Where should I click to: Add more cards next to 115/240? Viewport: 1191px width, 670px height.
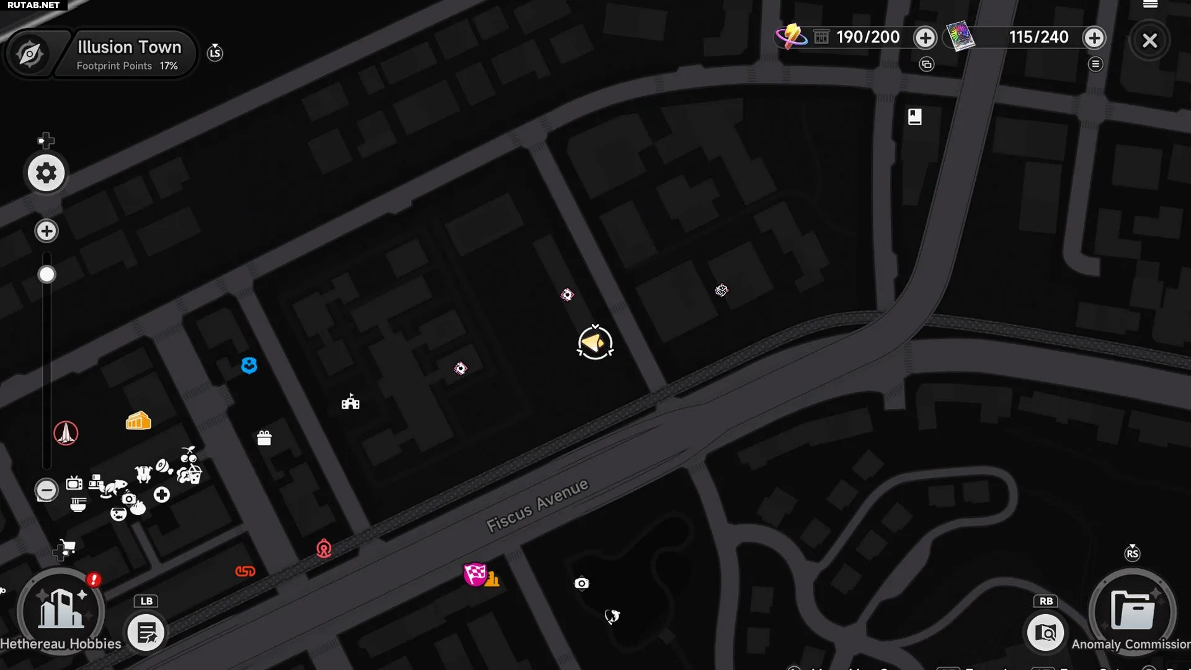pos(1094,38)
